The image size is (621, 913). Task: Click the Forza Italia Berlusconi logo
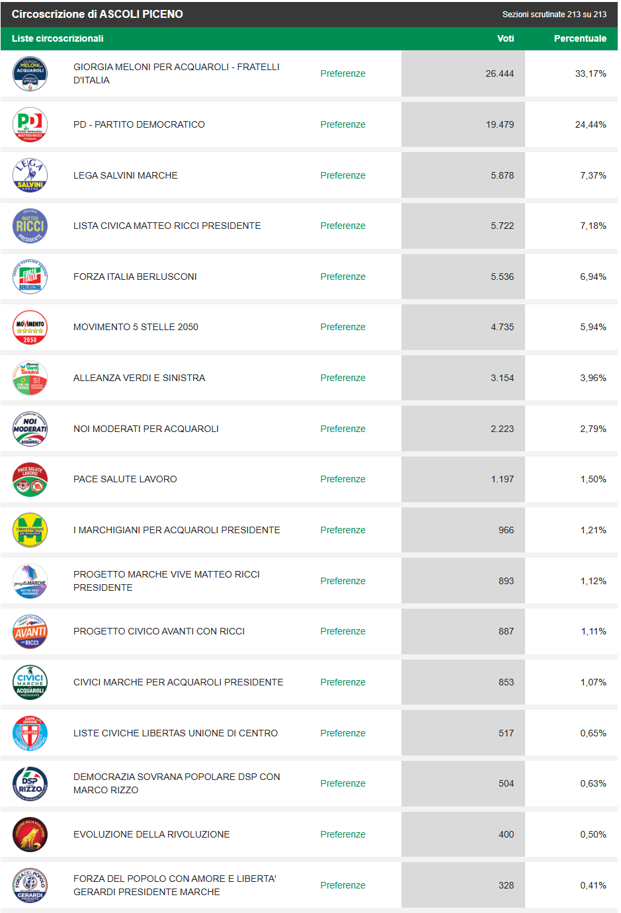coord(30,277)
